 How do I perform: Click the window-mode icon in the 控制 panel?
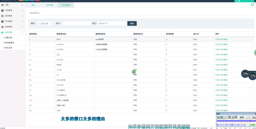click(229, 117)
